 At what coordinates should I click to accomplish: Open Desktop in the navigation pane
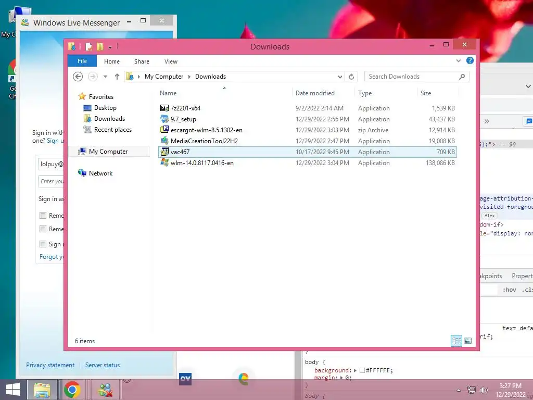point(105,108)
